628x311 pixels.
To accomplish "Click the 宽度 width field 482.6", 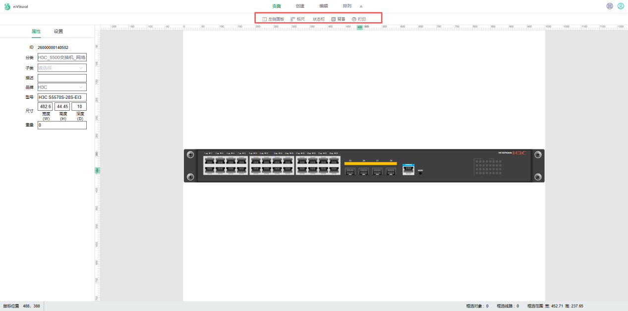I will (x=46, y=106).
